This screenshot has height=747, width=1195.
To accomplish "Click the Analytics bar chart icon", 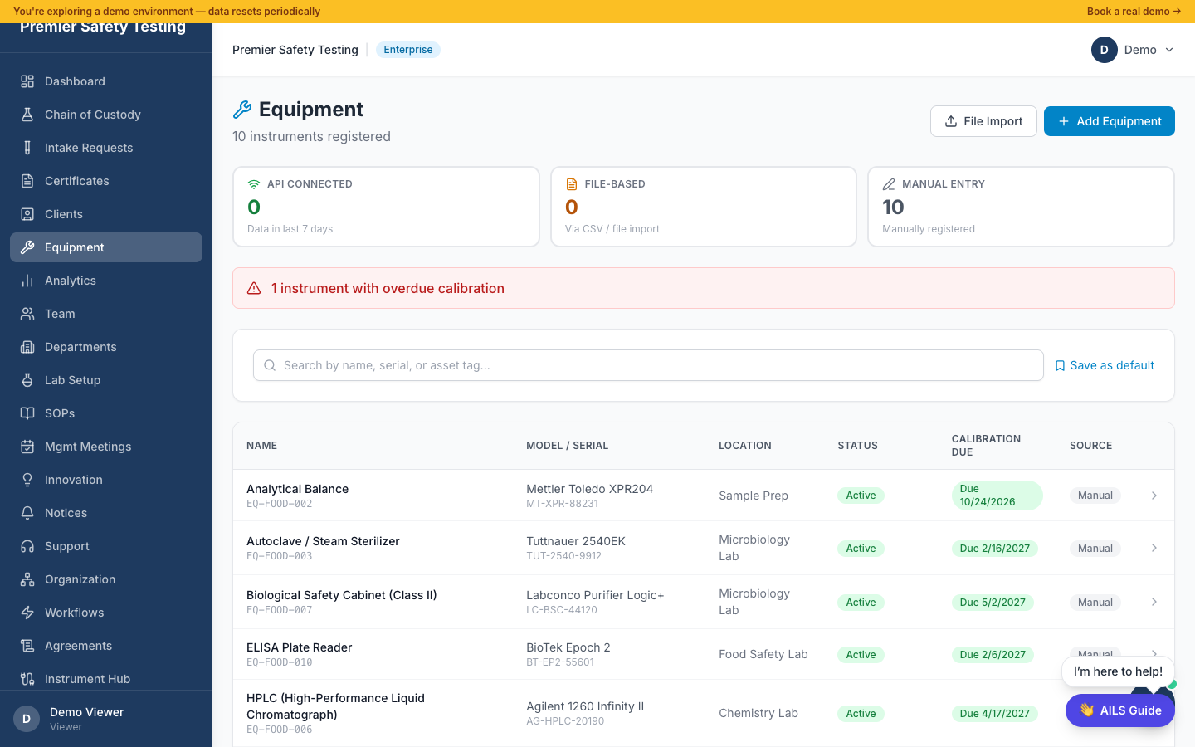I will pyautogui.click(x=27, y=281).
